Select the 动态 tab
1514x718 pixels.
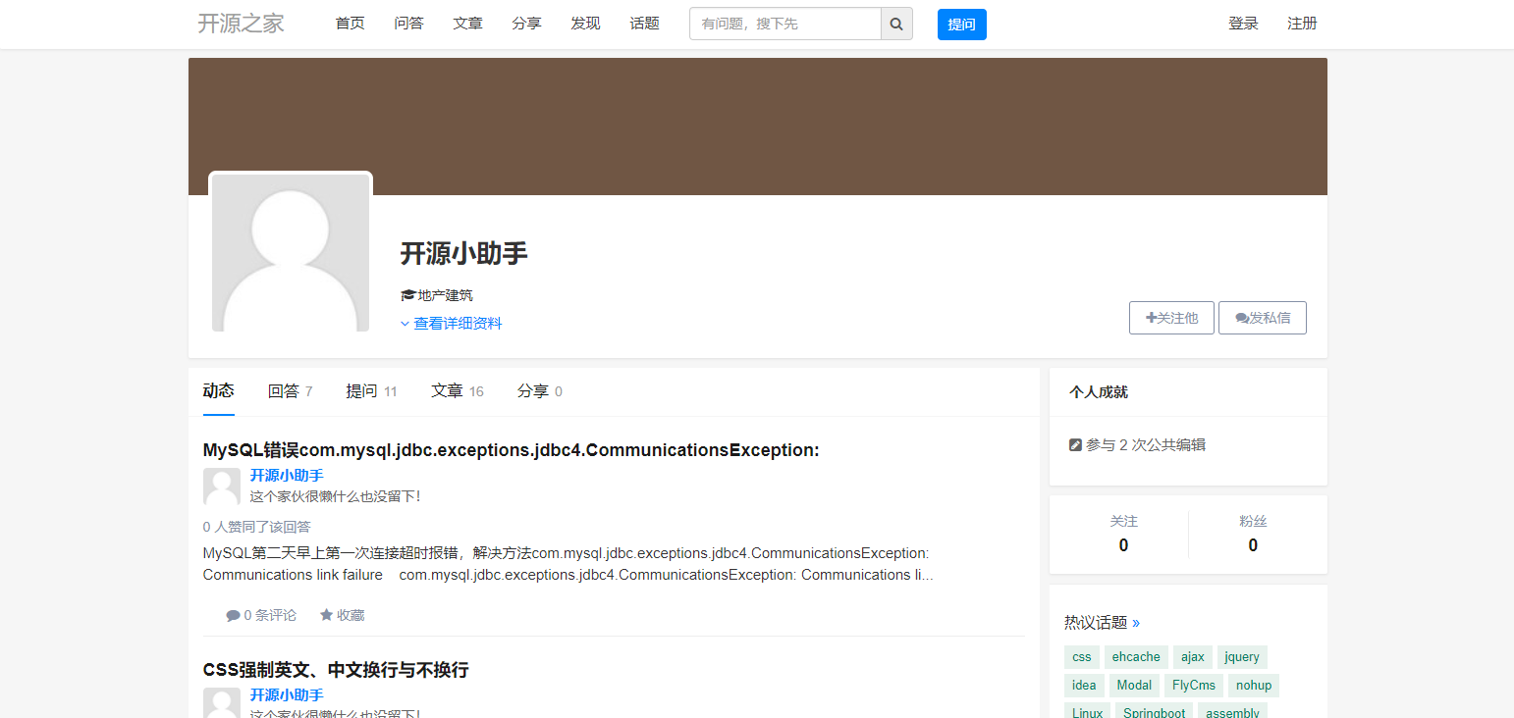coord(219,391)
